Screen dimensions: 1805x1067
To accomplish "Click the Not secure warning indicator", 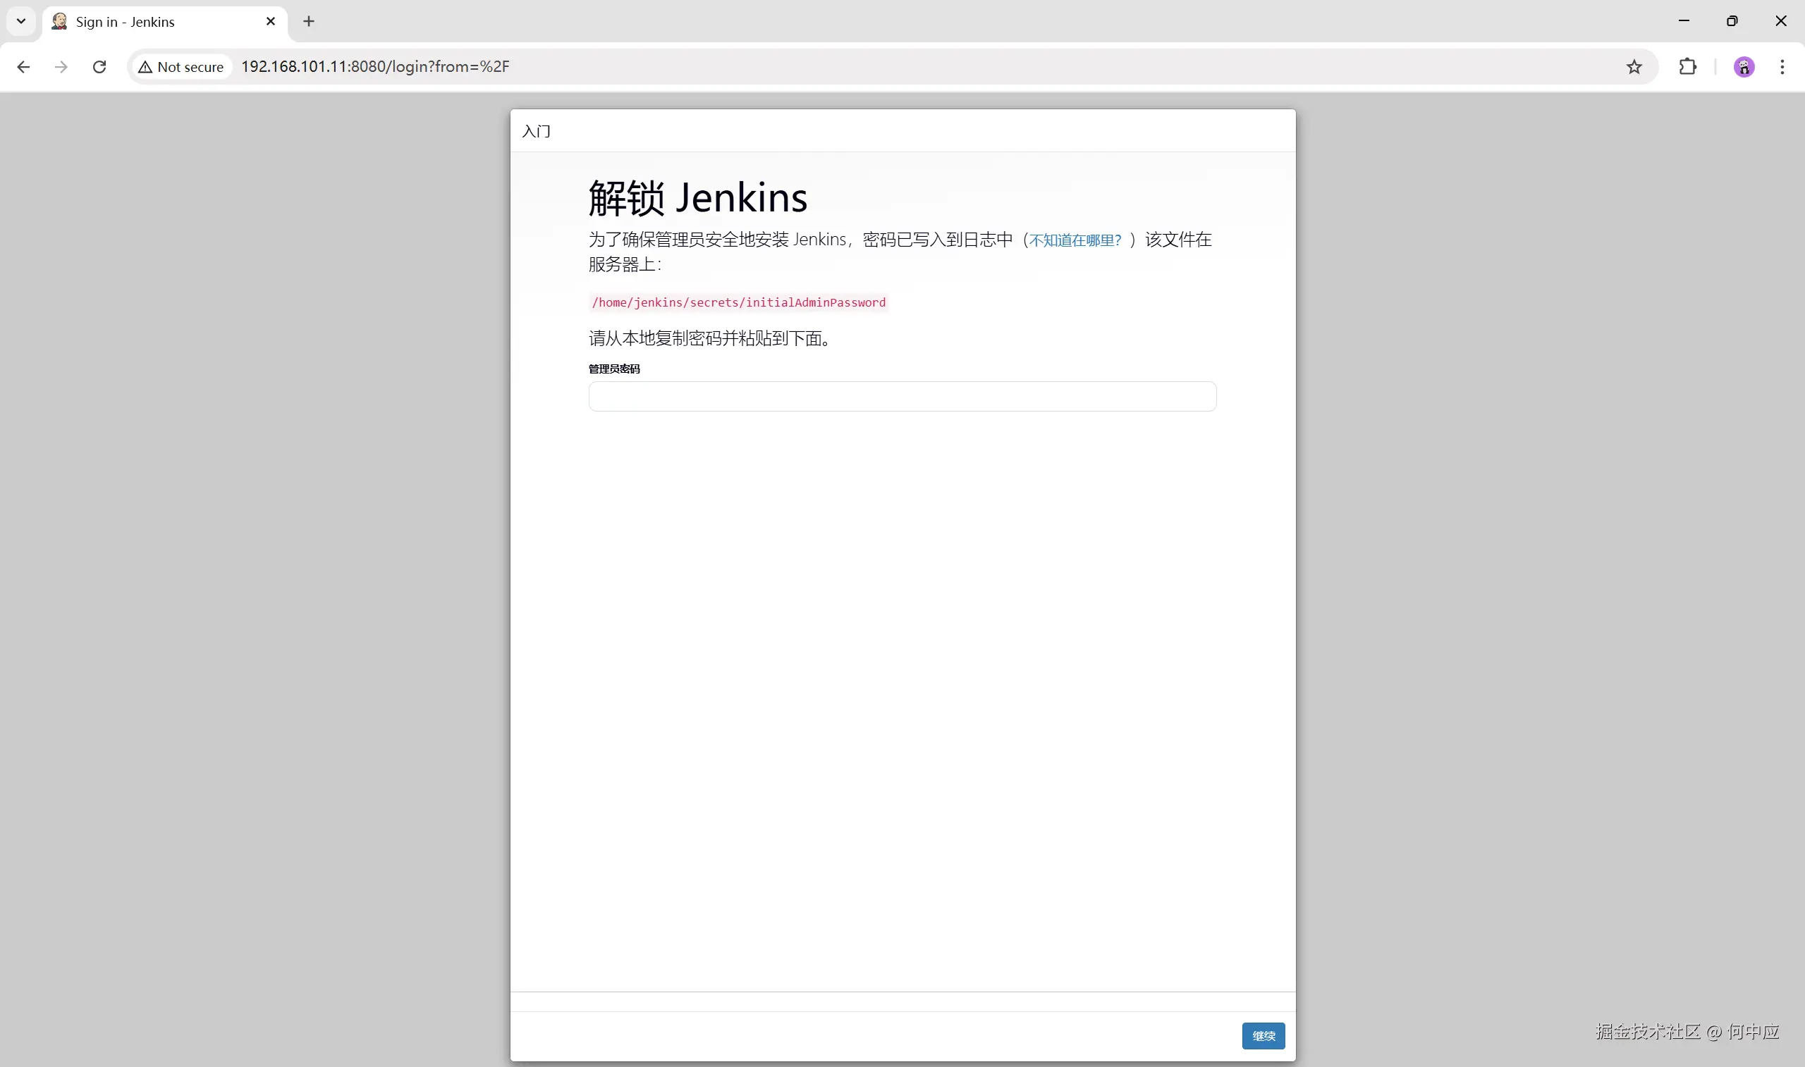I will click(181, 66).
